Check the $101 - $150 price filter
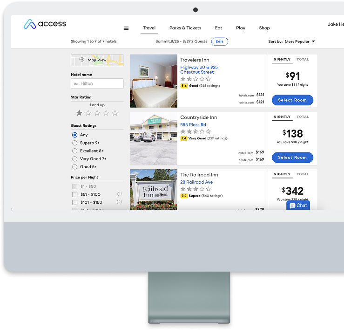 pos(75,202)
